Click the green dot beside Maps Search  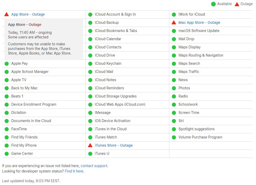(174, 64)
